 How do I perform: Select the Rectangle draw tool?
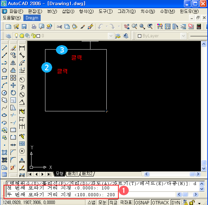4,78
